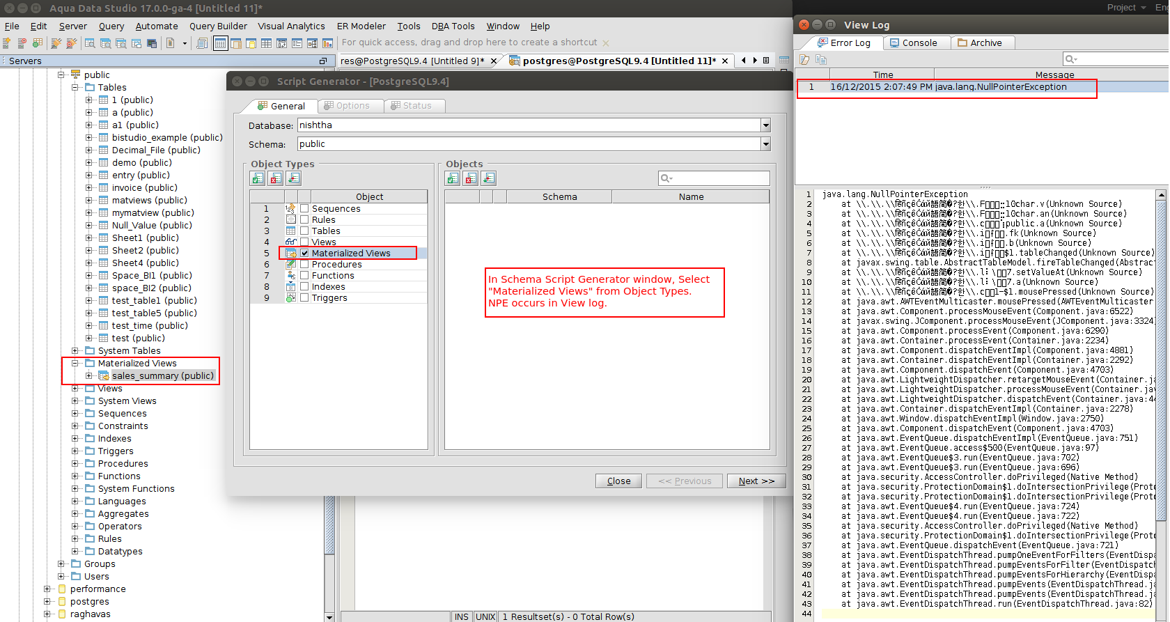Click the new script document toolbar icon

(170, 43)
